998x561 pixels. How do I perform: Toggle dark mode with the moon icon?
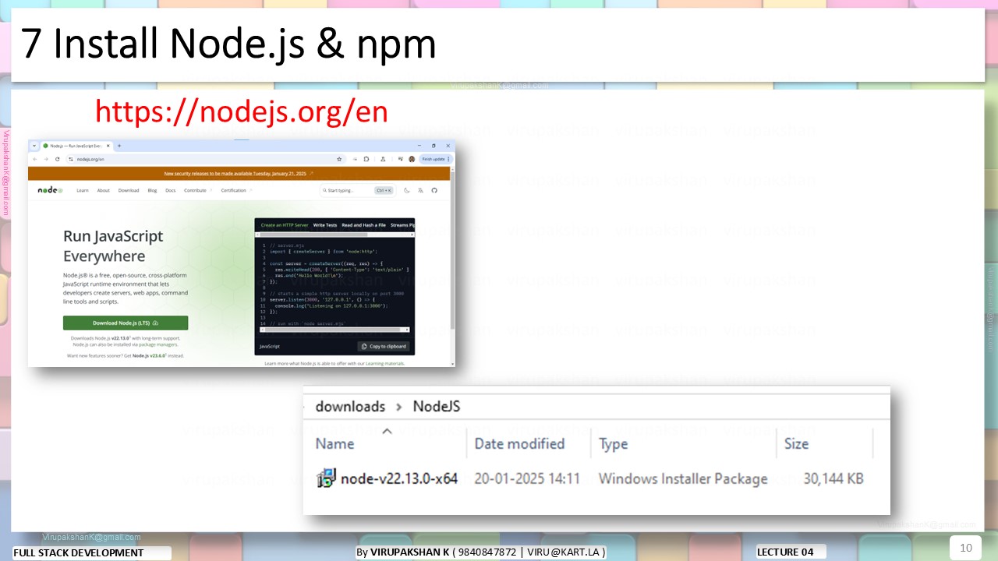click(x=407, y=190)
